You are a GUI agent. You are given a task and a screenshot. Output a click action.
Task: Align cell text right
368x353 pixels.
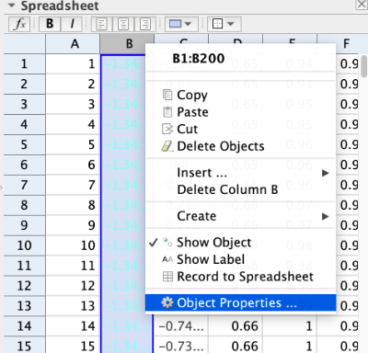(x=145, y=24)
